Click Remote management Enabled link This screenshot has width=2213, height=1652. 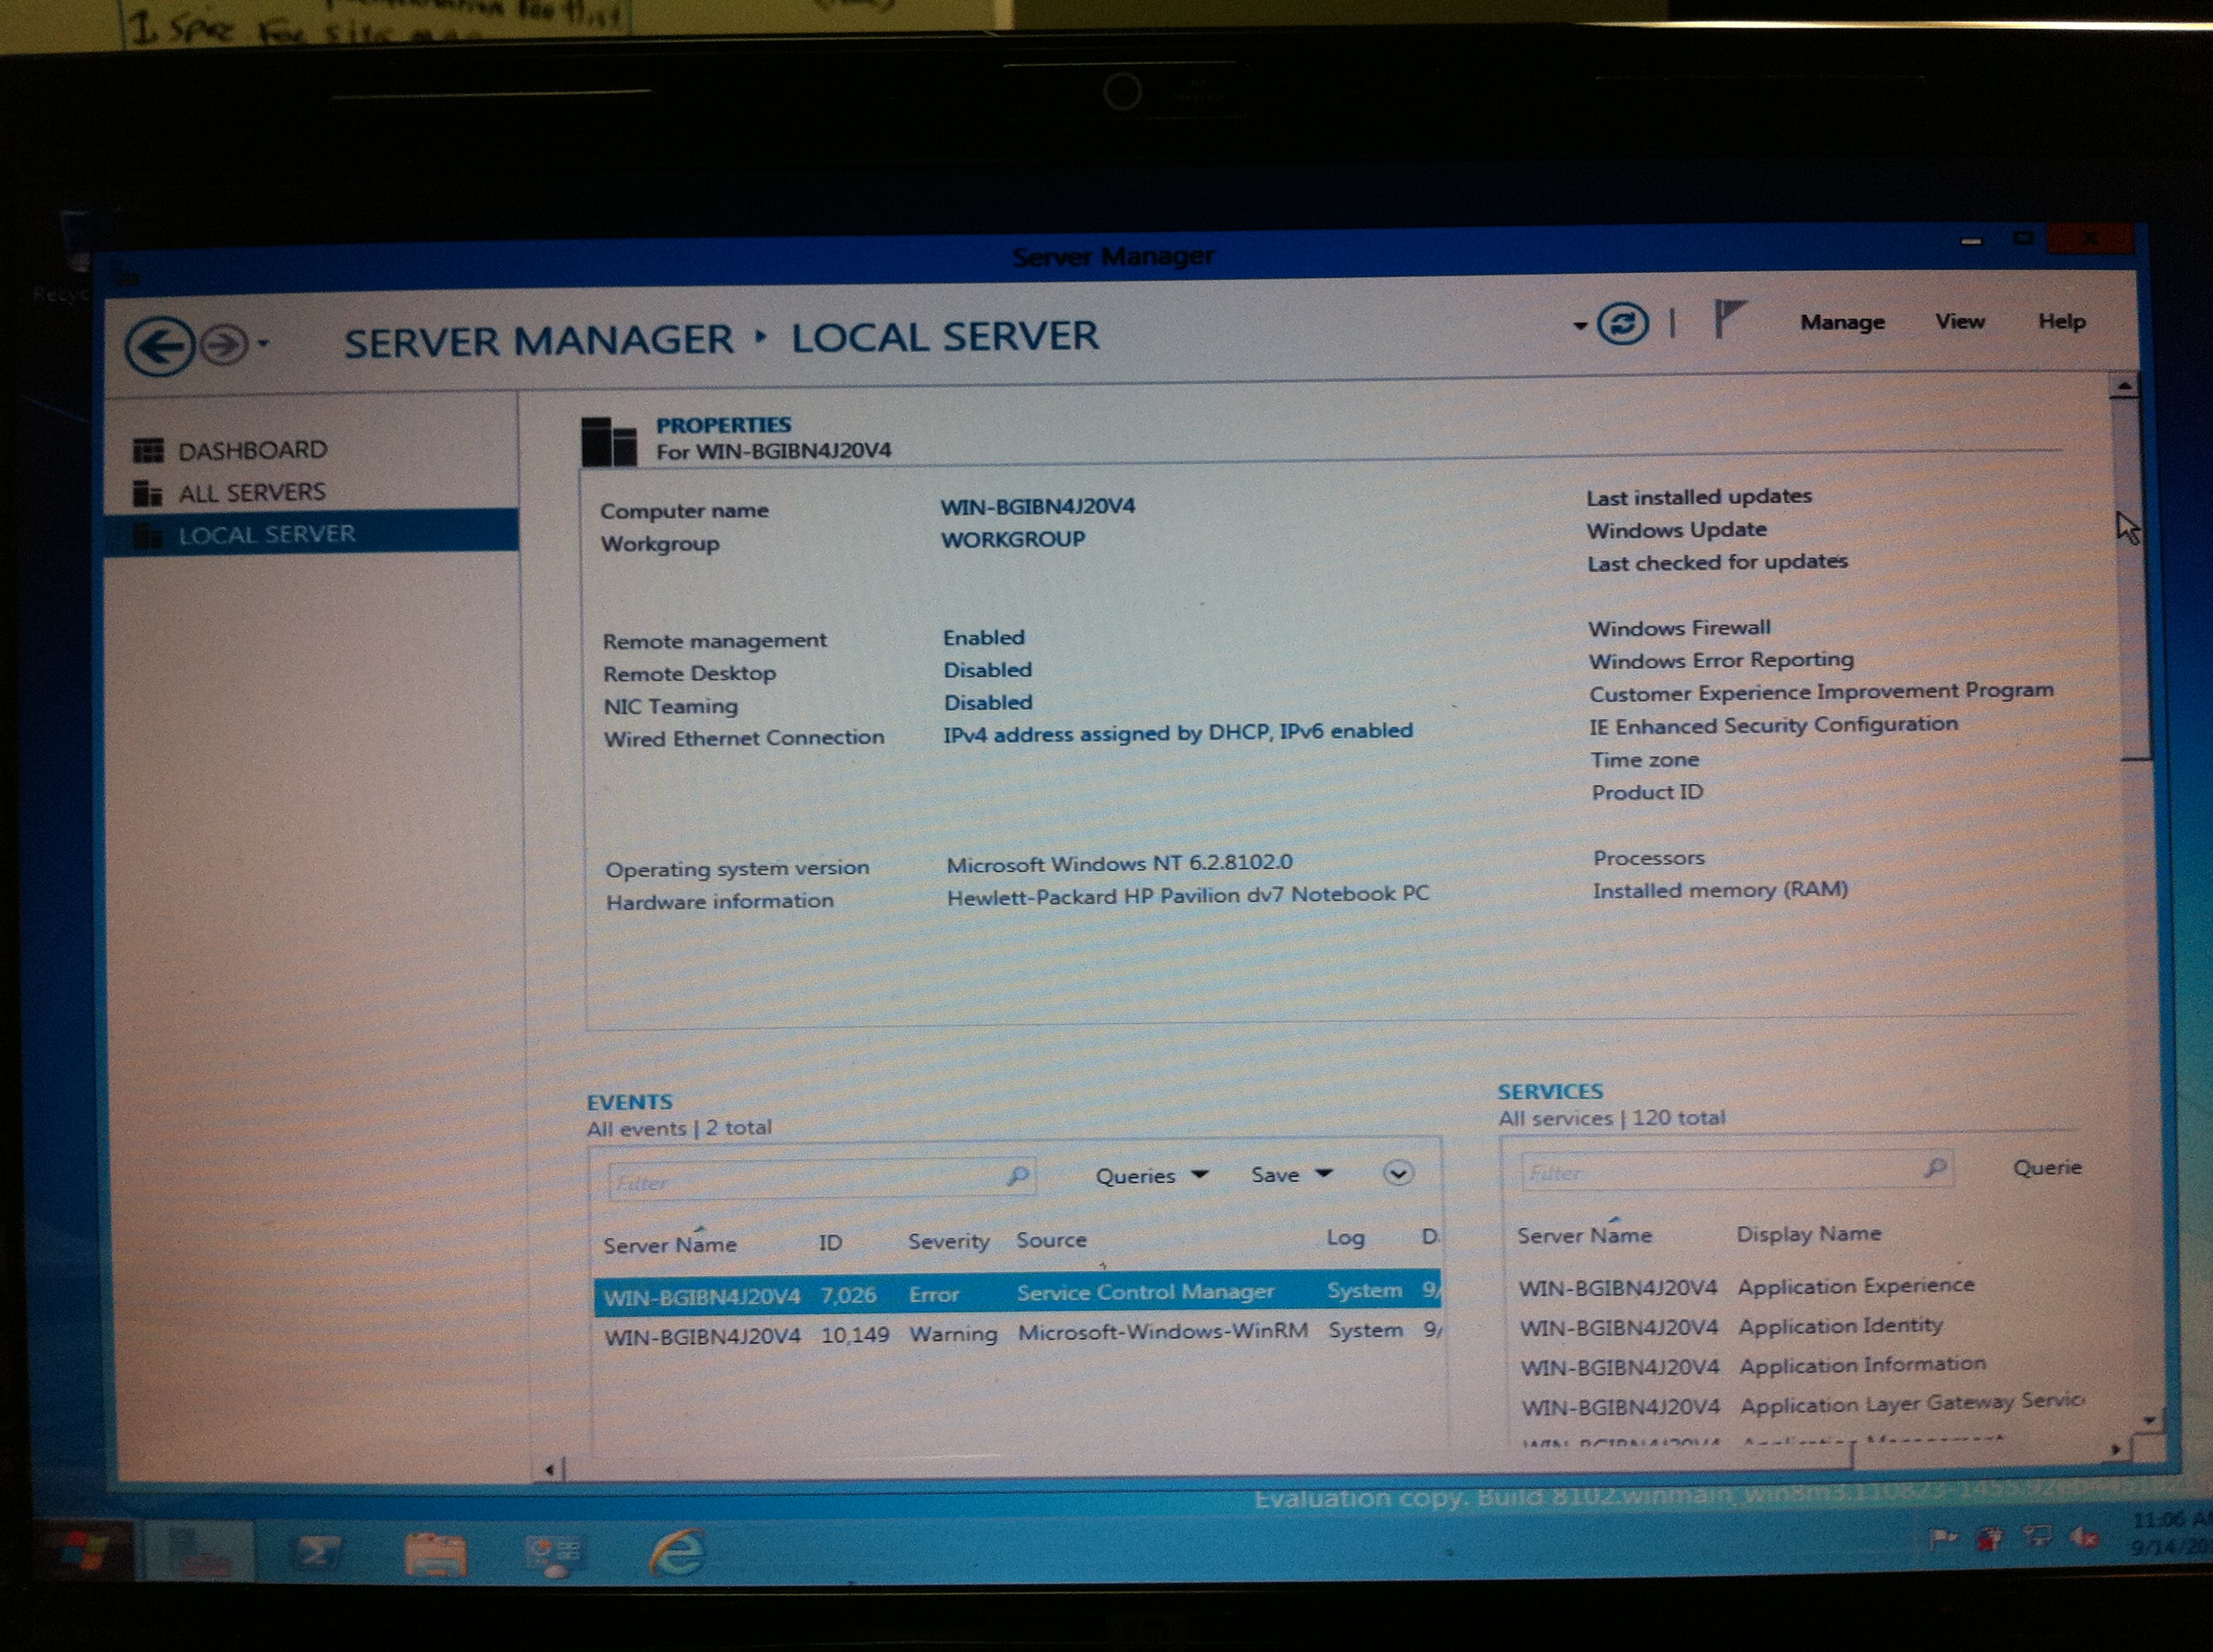pos(984,637)
